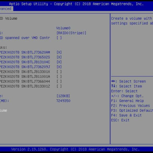Viewport: 153px width, 153px height.
Task: Uncheck disk SN:BTLJ73620AM checkbox
Action: [59, 52]
